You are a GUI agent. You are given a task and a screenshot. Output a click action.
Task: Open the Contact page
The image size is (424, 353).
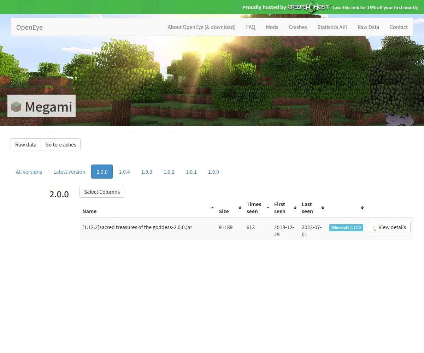(399, 27)
